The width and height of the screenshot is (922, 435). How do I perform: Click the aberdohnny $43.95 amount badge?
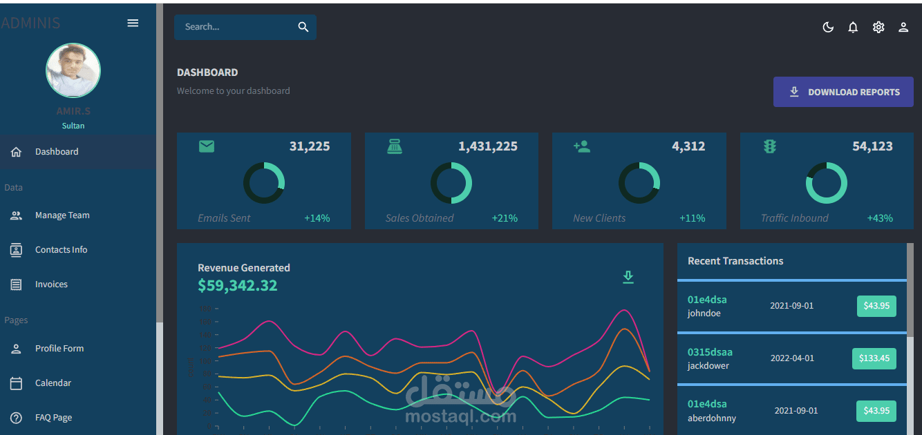click(876, 411)
